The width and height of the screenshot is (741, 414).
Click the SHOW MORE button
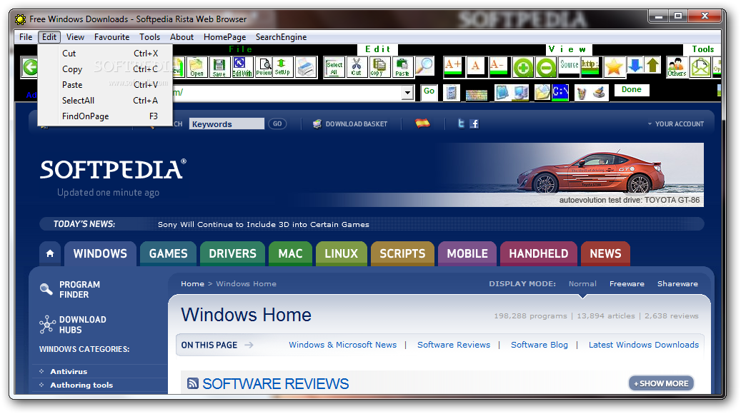pyautogui.click(x=661, y=383)
